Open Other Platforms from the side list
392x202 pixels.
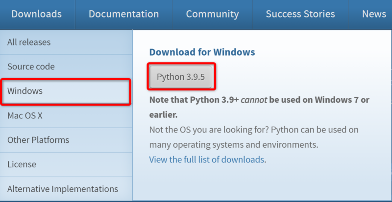click(38, 140)
